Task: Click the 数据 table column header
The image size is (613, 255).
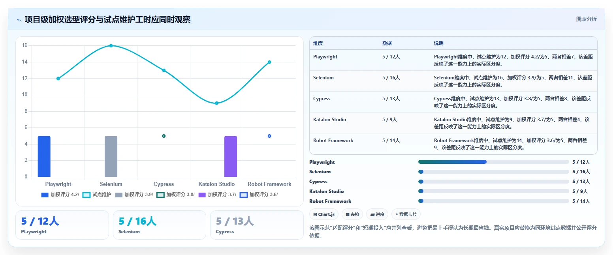Action: [387, 43]
